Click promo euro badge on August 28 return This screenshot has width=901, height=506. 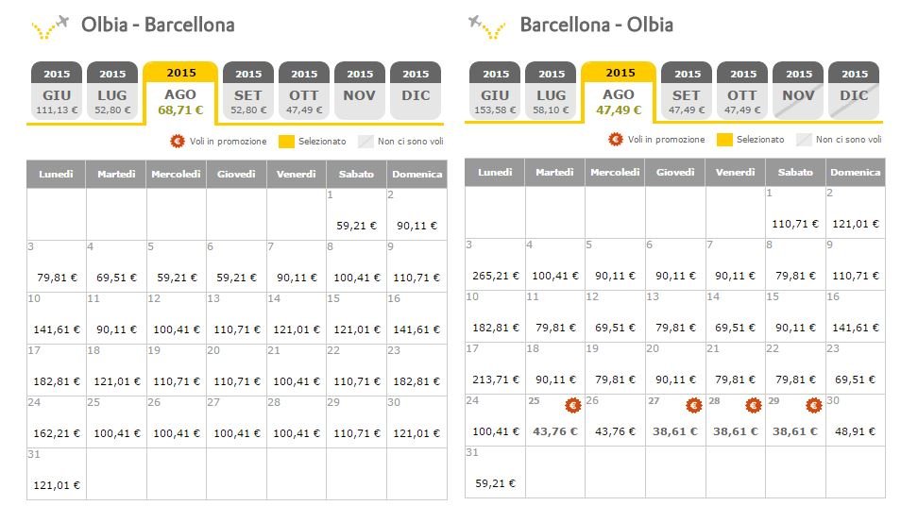(x=754, y=406)
